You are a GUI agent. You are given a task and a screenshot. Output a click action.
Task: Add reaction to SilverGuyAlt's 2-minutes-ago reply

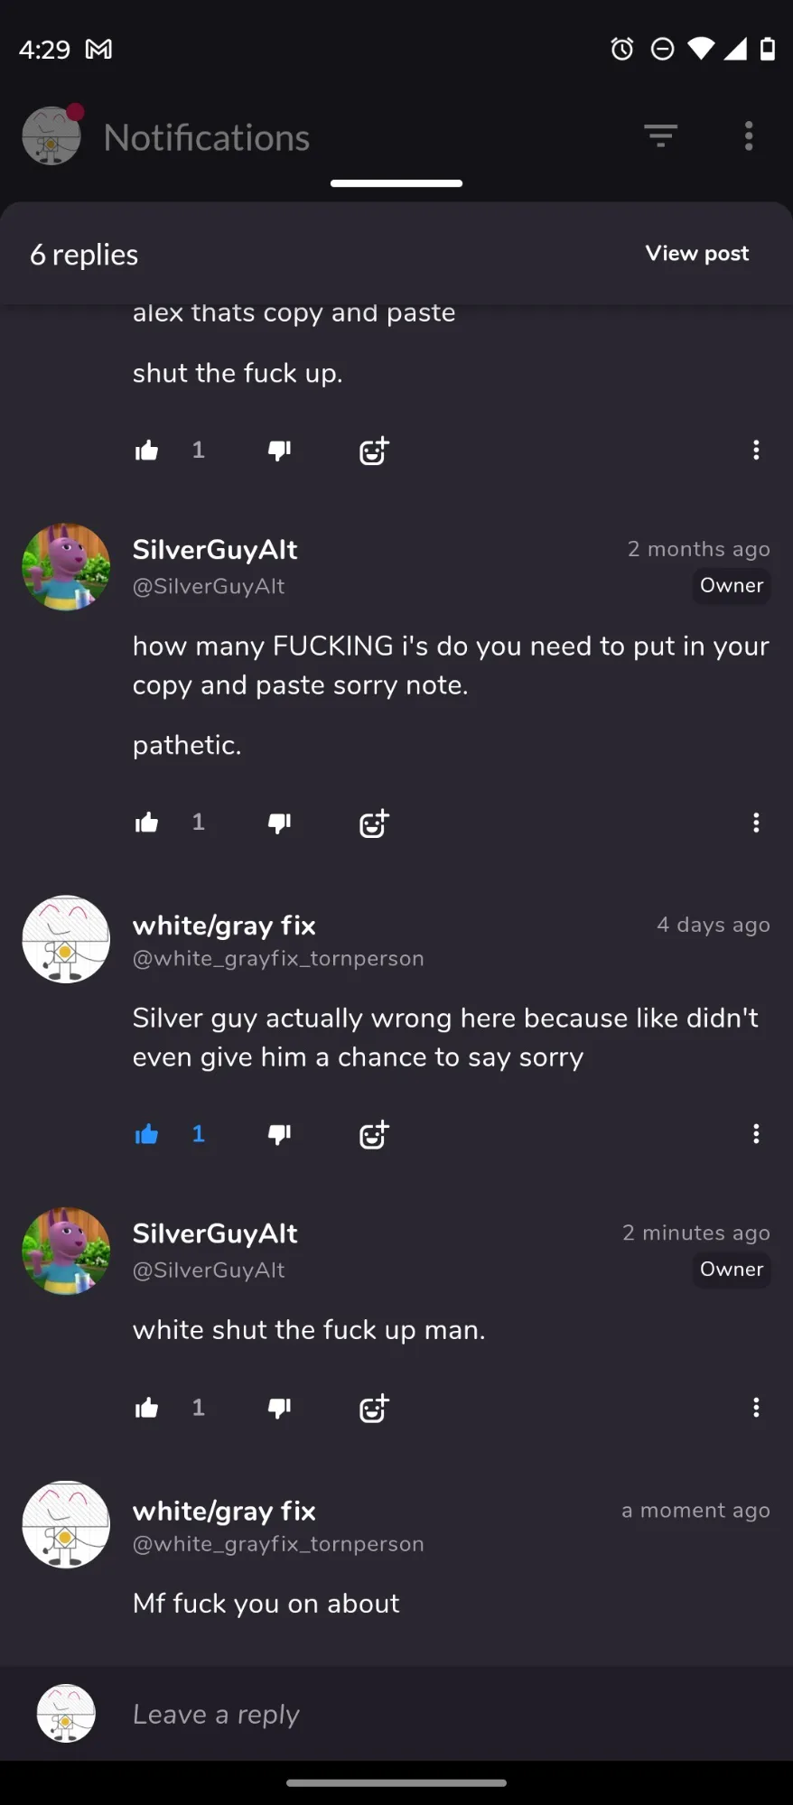[x=374, y=1408]
